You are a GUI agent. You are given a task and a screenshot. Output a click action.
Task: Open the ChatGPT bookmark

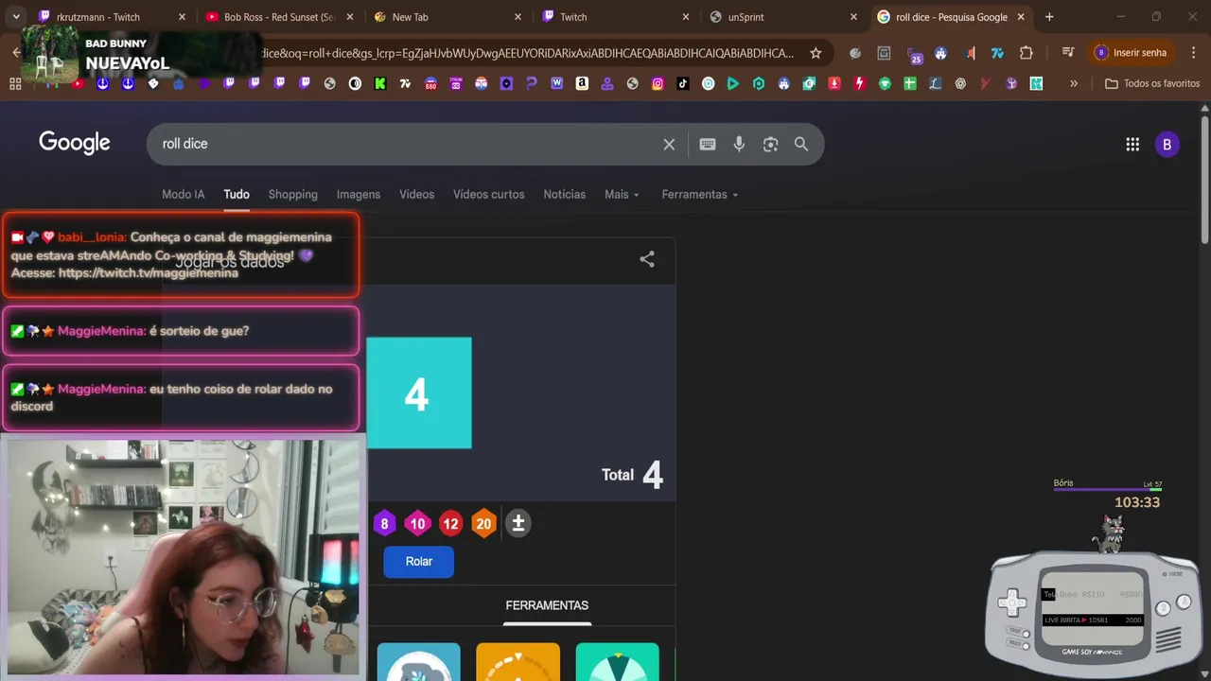pos(960,83)
